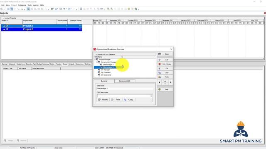Open the Budget Summary tab
The image size is (266, 149).
(x=43, y=64)
